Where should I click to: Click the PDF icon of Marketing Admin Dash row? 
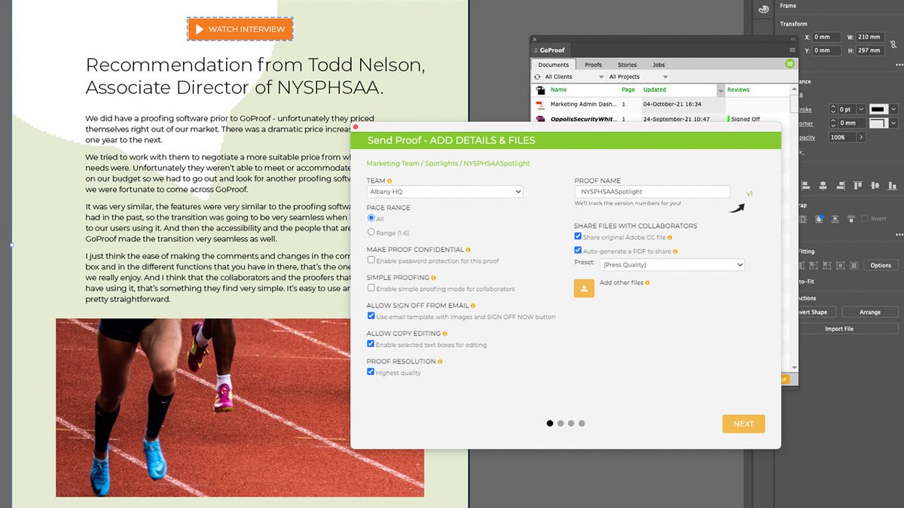click(540, 105)
